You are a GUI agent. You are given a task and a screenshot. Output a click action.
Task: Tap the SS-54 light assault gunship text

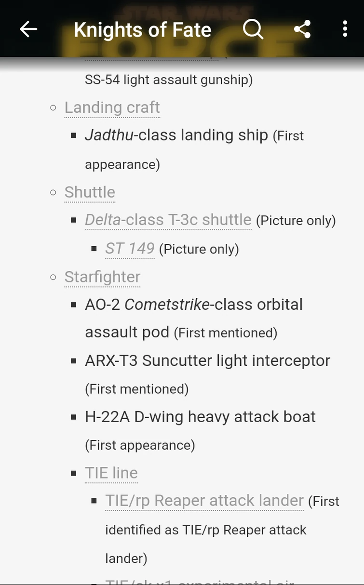pyautogui.click(x=168, y=80)
